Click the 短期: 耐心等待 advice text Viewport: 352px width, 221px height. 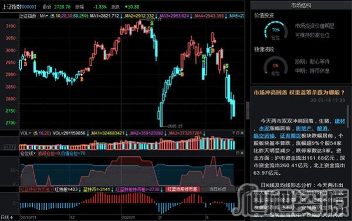click(313, 62)
